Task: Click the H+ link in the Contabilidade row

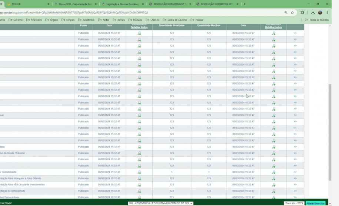Action: 295,172
